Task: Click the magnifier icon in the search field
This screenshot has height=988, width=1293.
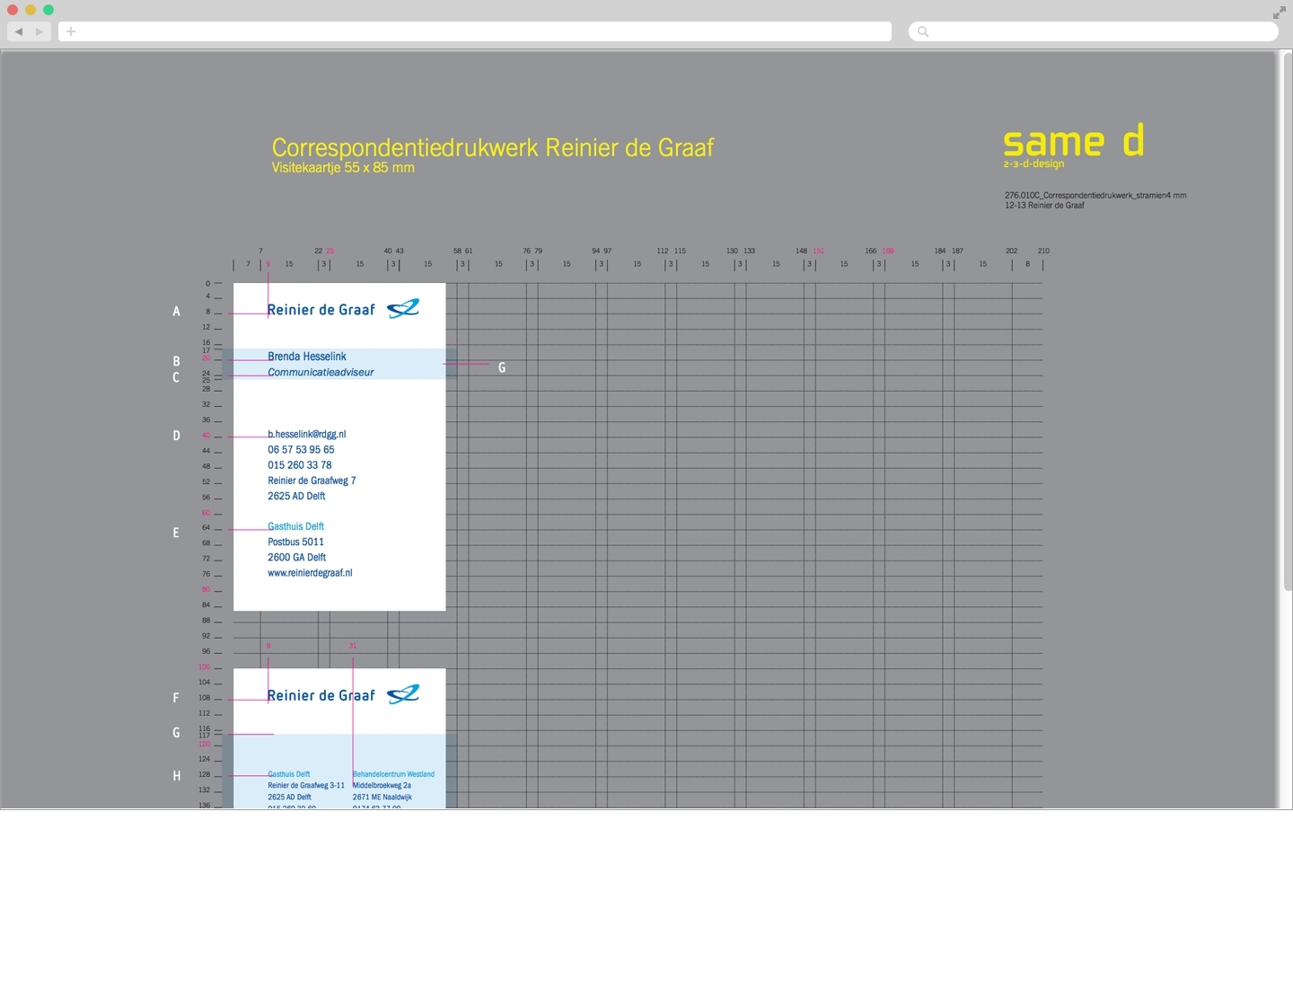Action: 923,31
